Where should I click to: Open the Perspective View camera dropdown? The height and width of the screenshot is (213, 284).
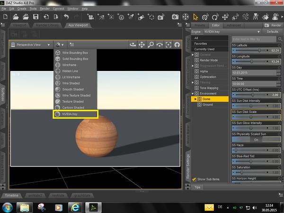pos(31,44)
